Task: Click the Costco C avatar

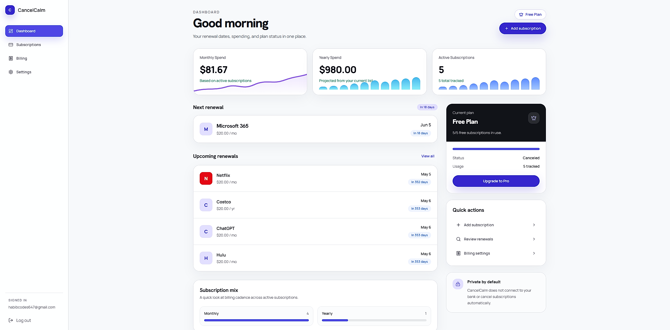Action: [x=206, y=205]
